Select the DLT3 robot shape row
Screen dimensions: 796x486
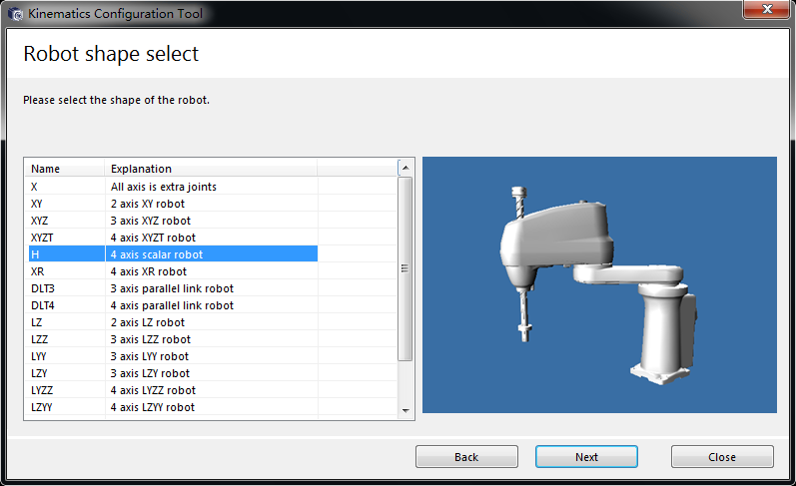pos(211,288)
